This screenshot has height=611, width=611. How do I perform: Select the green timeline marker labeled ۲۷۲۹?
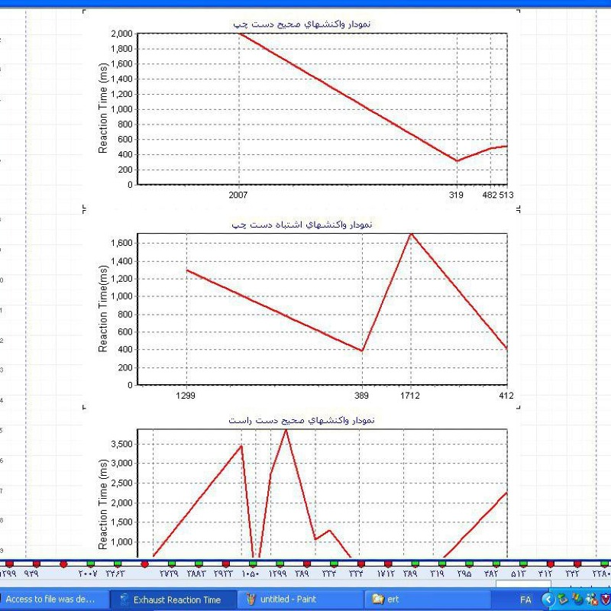pyautogui.click(x=170, y=564)
